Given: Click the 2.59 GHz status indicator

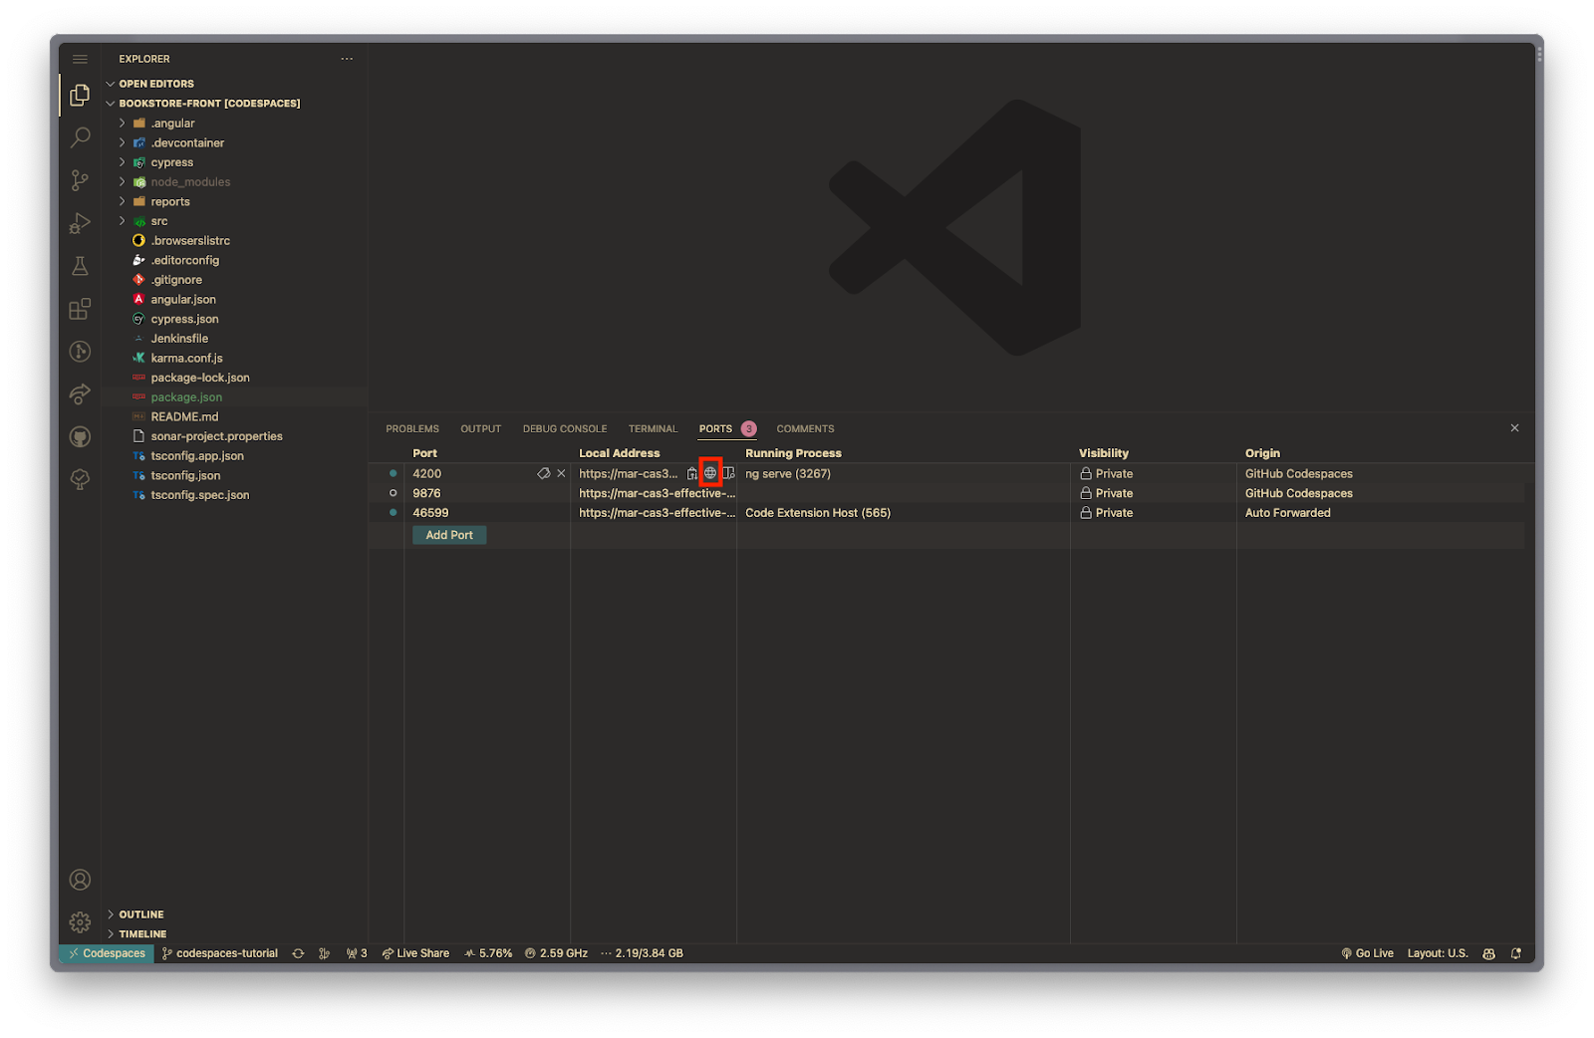Looking at the screenshot, I should [556, 953].
